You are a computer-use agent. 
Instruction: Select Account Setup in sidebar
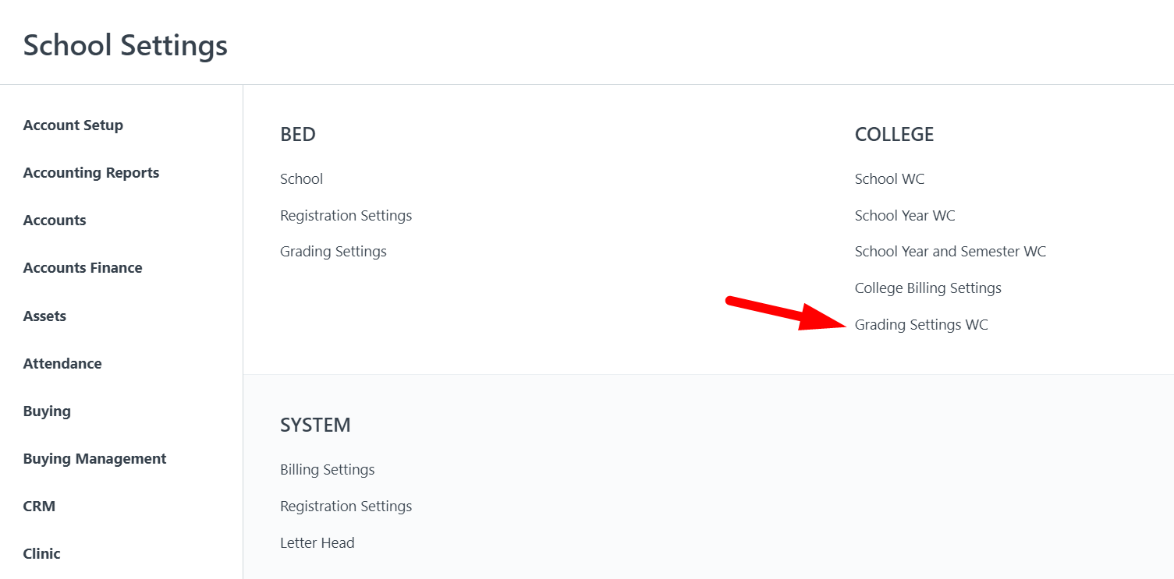click(x=73, y=125)
